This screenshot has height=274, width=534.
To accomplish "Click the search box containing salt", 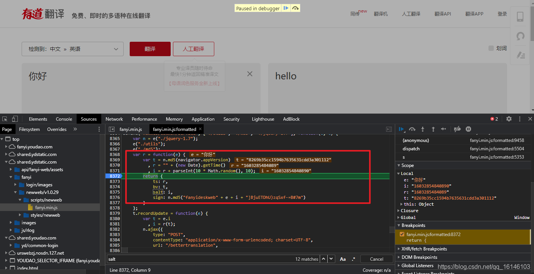I will 201,259.
